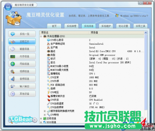Click the icon beside 插槽规格

click(48, 74)
